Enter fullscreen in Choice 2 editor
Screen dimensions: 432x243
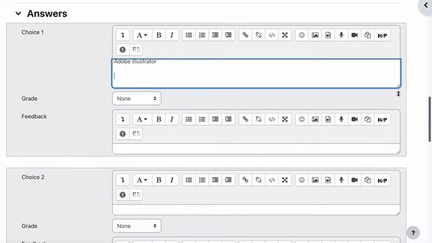click(x=285, y=180)
